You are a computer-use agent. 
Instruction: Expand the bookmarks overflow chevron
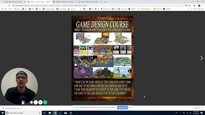coord(188,9)
